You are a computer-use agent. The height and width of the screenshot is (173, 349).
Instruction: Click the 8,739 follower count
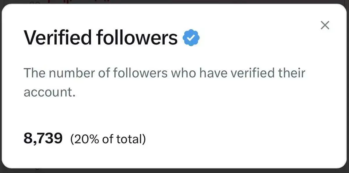[x=43, y=139]
